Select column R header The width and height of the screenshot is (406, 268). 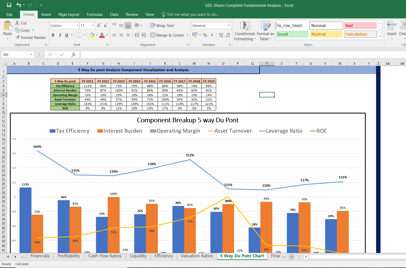tap(267, 63)
